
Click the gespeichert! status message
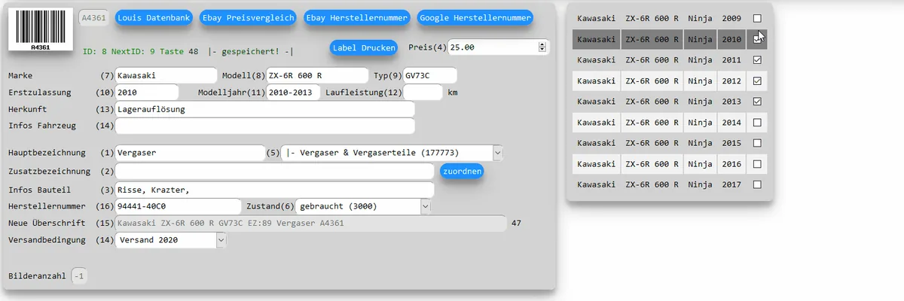251,52
